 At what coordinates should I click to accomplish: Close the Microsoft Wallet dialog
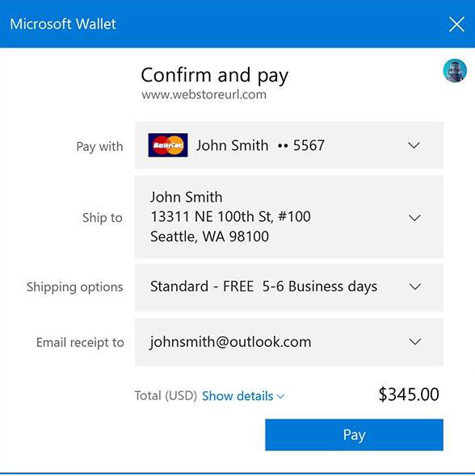[x=456, y=24]
